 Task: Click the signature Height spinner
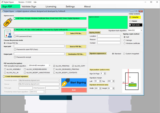pos(111,88)
